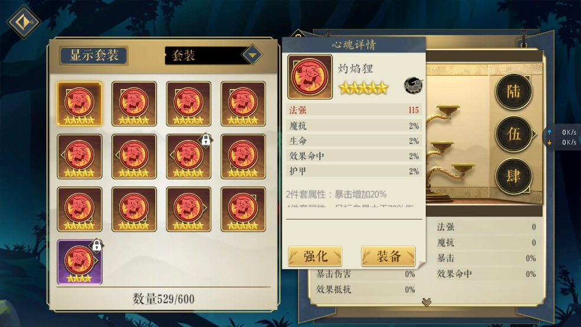Select slot 陆 round tab
The width and height of the screenshot is (581, 327).
click(x=513, y=91)
